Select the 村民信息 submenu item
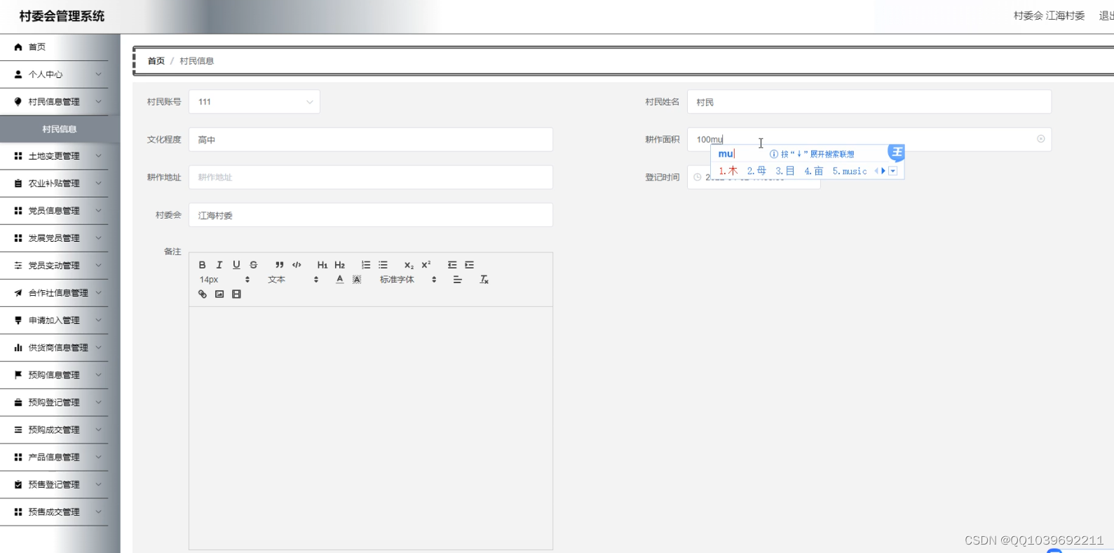The height and width of the screenshot is (553, 1114). (x=60, y=129)
